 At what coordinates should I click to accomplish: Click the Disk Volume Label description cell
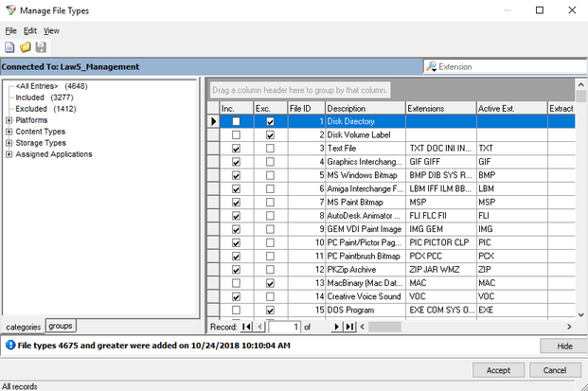365,135
